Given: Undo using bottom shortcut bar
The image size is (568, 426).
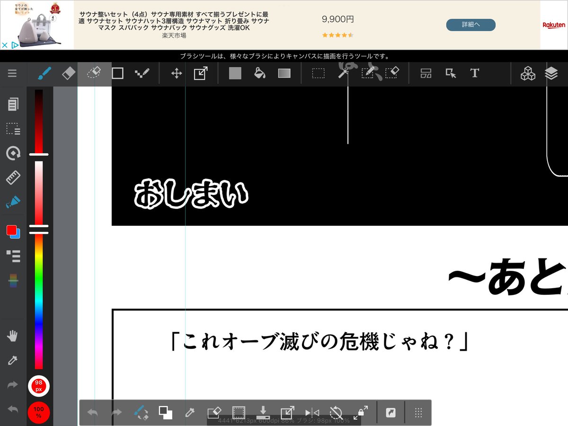Looking at the screenshot, I should [x=93, y=413].
